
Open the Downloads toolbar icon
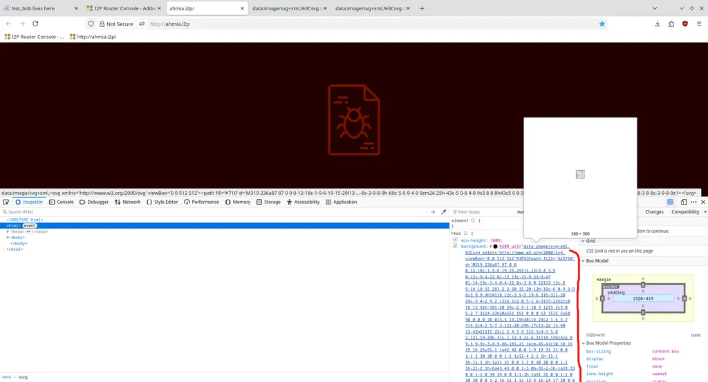(658, 23)
